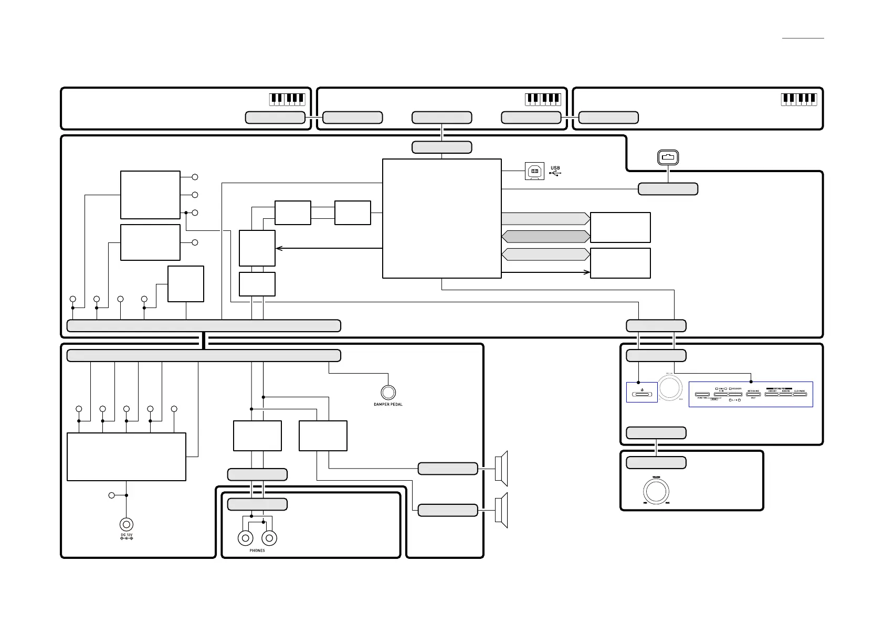Click the darker gray double-headed bus arrow

546,236
